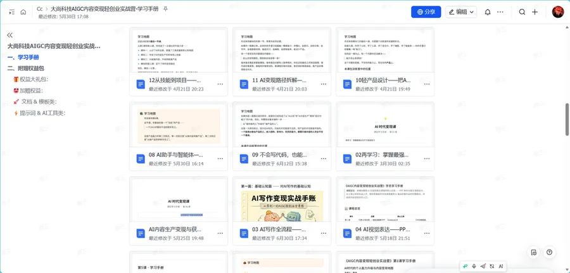Create new item with plus icon
Viewport: 570px width, 273px height.
pos(535,12)
